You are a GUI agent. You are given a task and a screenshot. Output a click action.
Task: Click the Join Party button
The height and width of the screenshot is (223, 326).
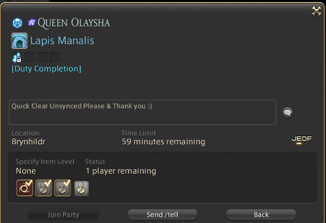(63, 214)
